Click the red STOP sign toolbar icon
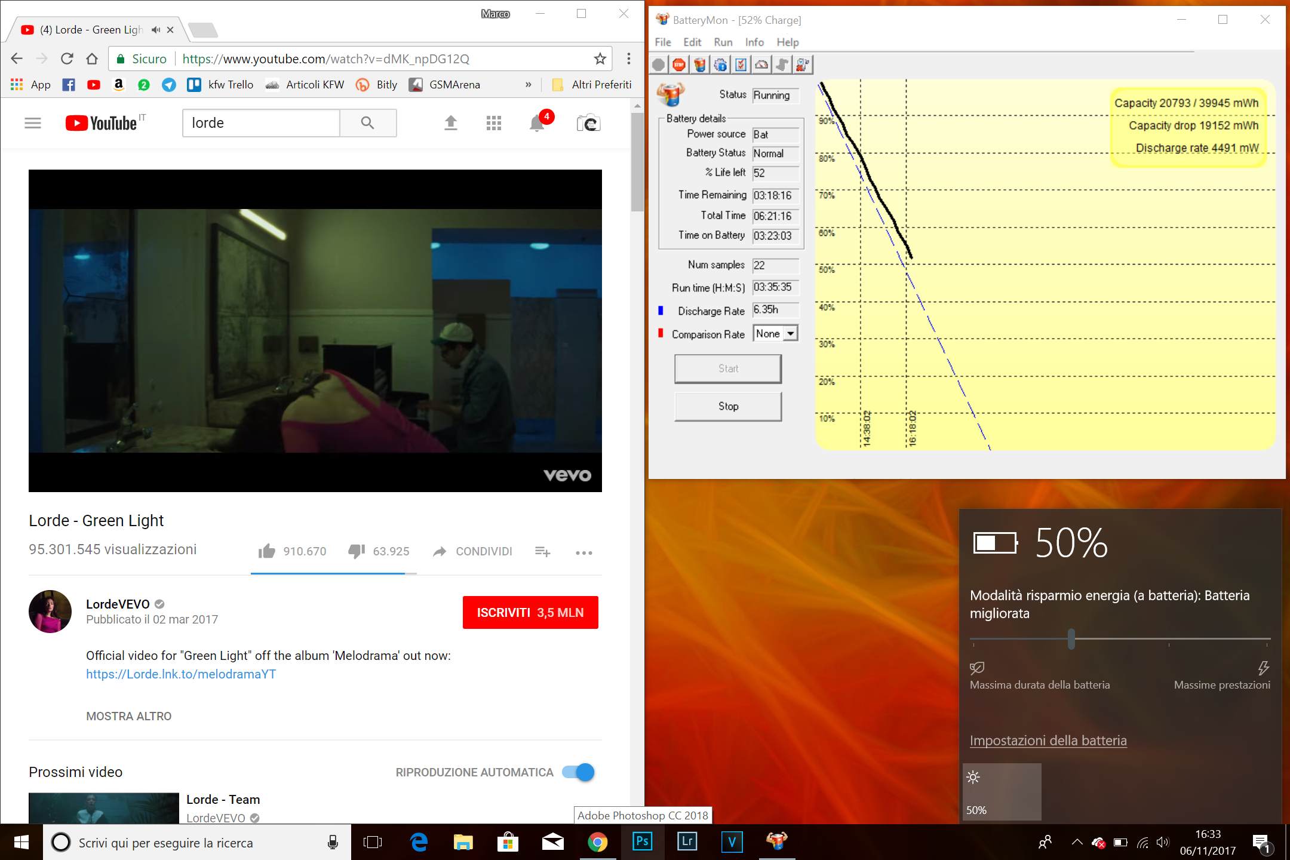1290x860 pixels. (x=678, y=64)
